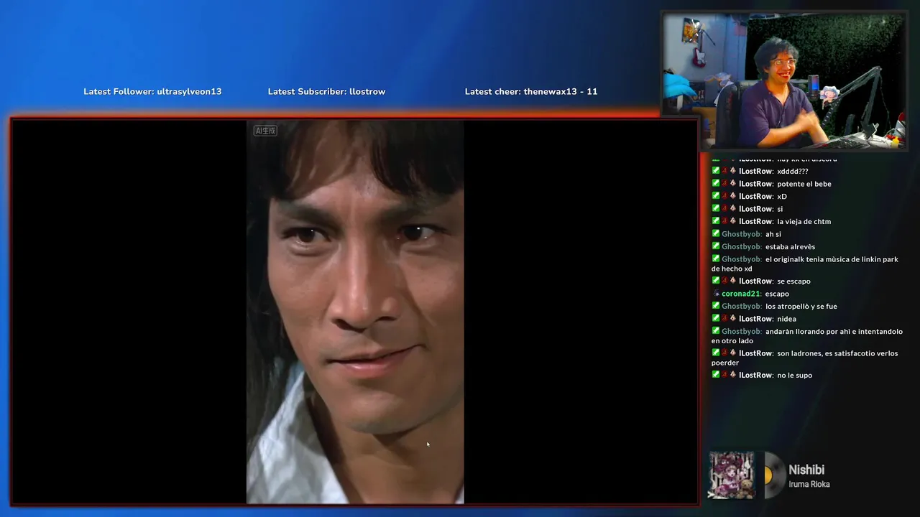Click the moderator badge next to "los atropellò y se fue"
Screen dimensions: 920x517
(716, 306)
